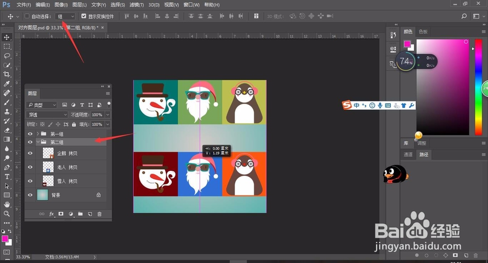Hide the 第二组 group visibility eye

point(30,142)
